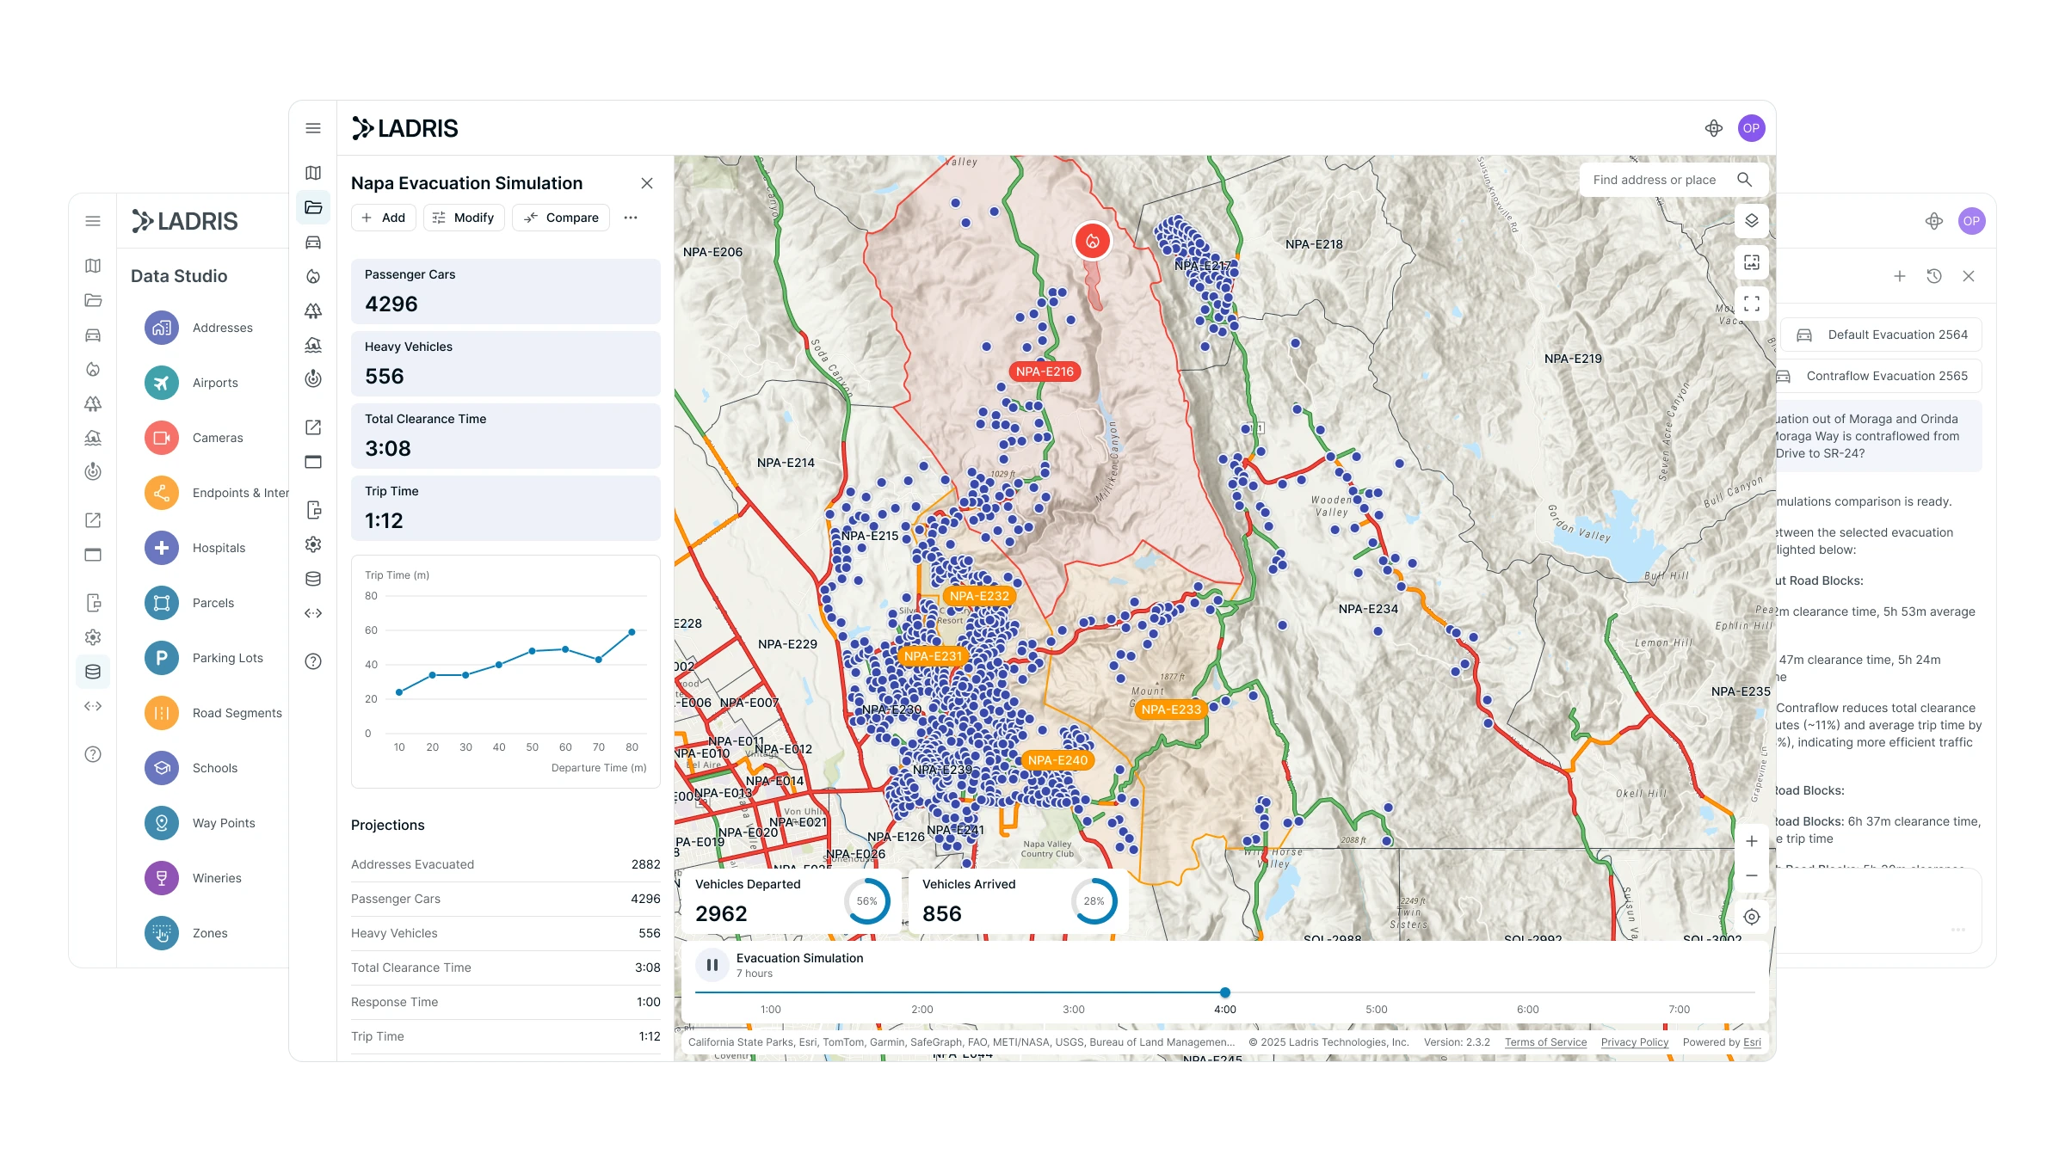Select the code endpoint icon near sidebar bottom
The image size is (2065, 1161).
point(313,612)
